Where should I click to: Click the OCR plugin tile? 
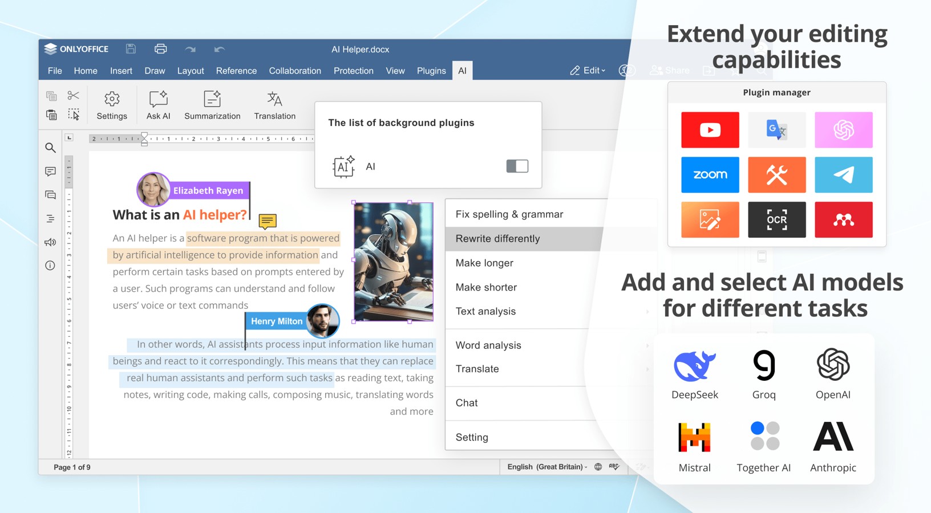click(777, 219)
